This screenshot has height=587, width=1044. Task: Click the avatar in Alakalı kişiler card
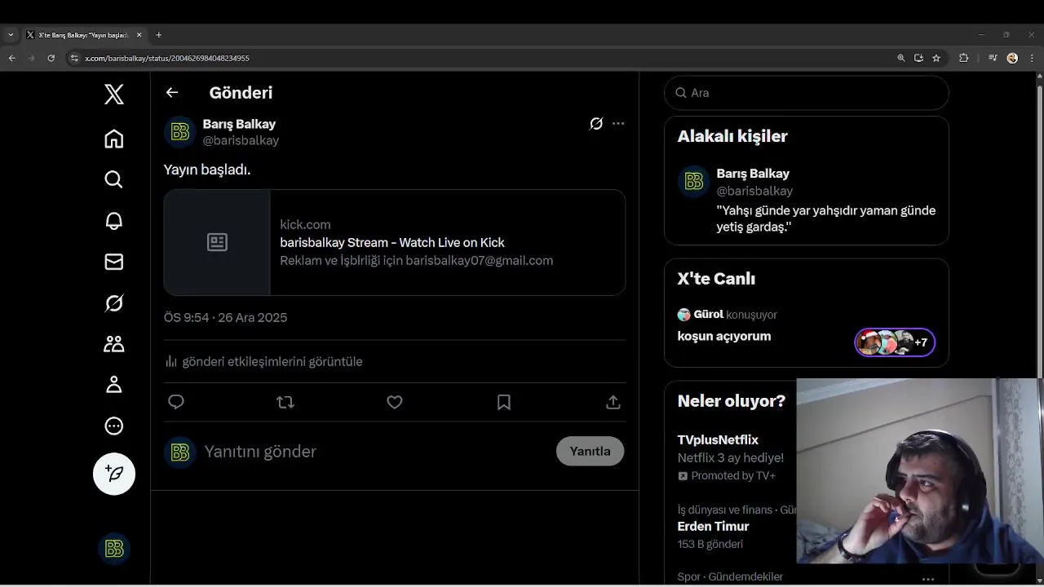click(694, 182)
